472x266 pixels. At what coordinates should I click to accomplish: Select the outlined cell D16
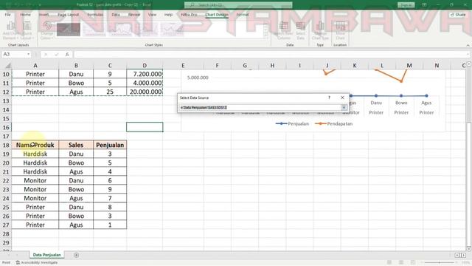coord(145,127)
